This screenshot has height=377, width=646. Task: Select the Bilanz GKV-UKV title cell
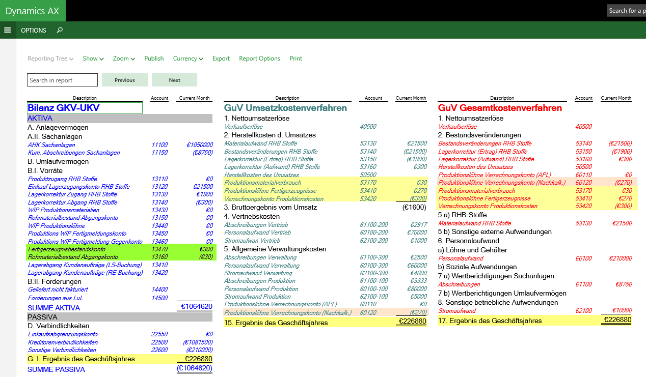[x=85, y=108]
